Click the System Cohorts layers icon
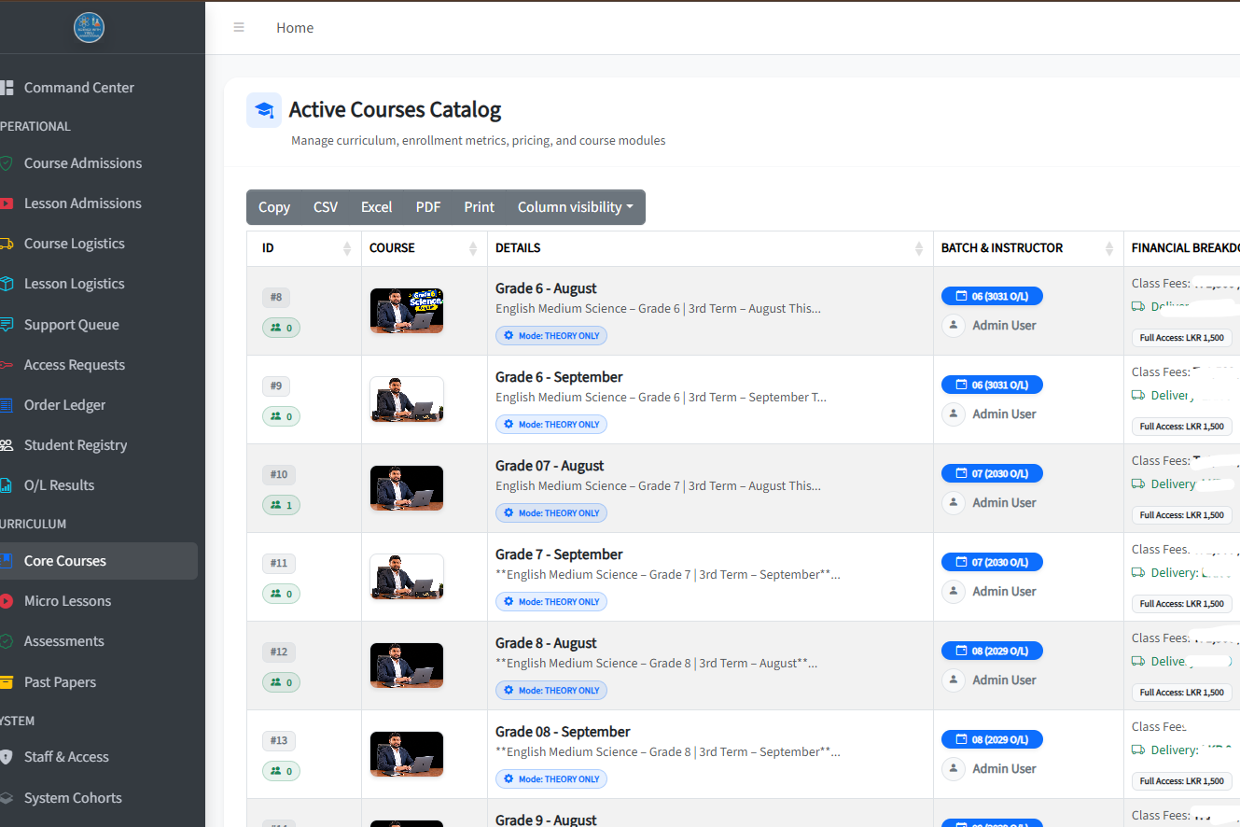 [7, 798]
